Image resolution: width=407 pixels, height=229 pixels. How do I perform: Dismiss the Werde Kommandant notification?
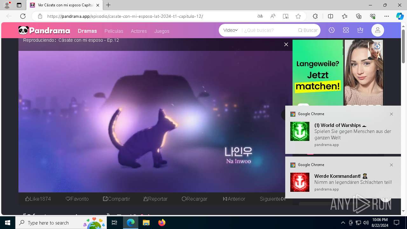point(391,165)
